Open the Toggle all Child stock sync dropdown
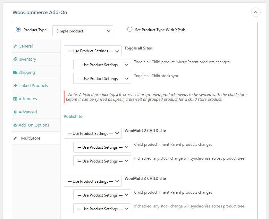269x219 pixels. 102,79
